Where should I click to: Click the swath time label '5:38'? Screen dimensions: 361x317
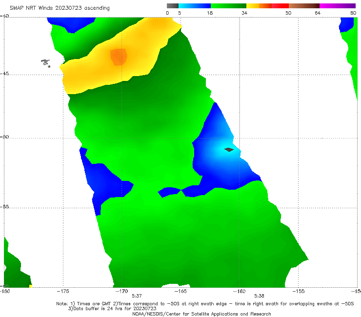259,296
